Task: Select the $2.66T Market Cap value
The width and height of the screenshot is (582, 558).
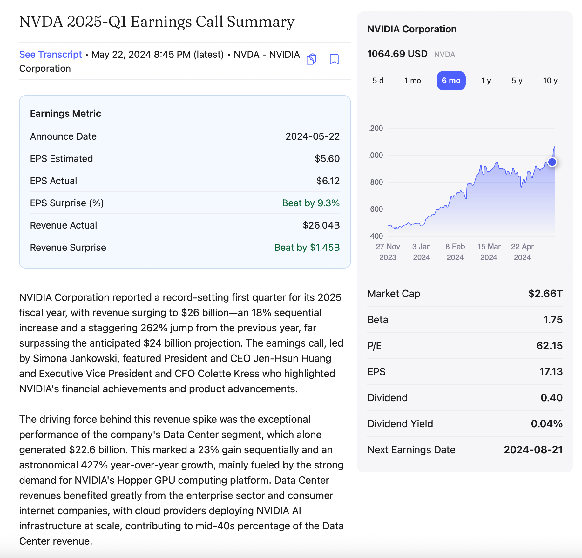Action: click(x=545, y=294)
